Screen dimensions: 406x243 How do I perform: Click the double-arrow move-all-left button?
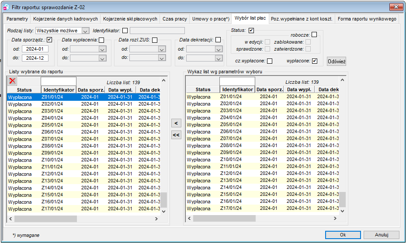(x=176, y=135)
